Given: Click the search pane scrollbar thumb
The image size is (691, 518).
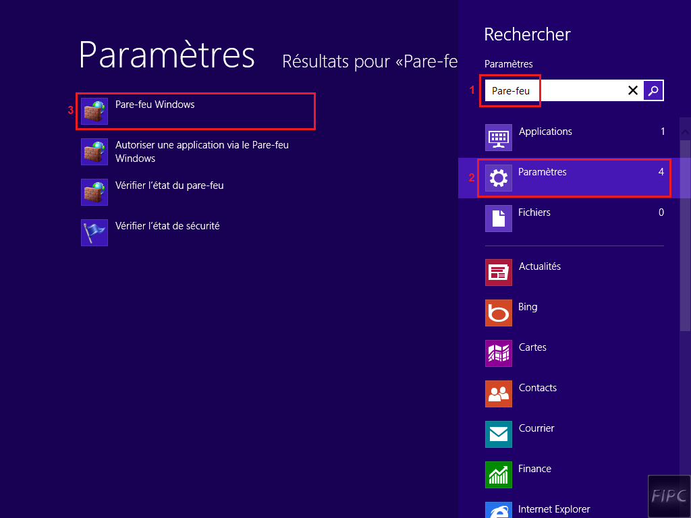Looking at the screenshot, I should coord(686,235).
